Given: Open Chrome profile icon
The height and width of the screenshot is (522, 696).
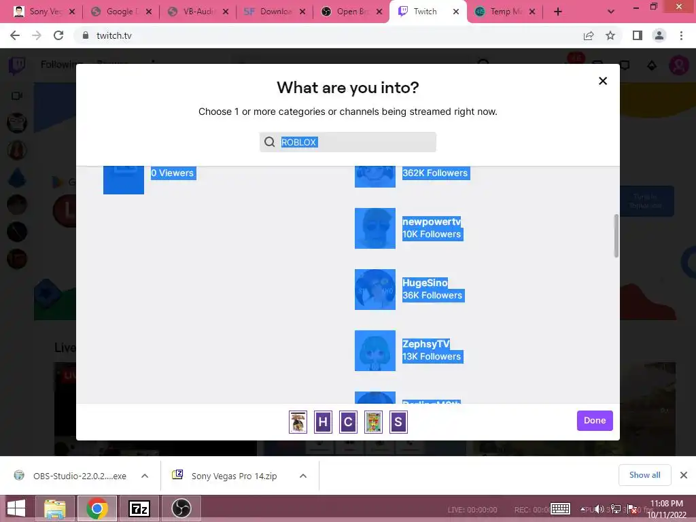Looking at the screenshot, I should coord(659,35).
